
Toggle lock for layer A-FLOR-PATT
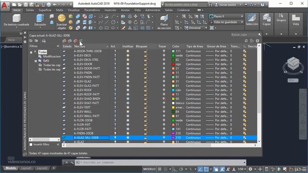(x=145, y=129)
